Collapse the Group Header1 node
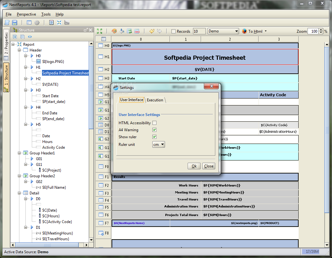 tap(19, 153)
